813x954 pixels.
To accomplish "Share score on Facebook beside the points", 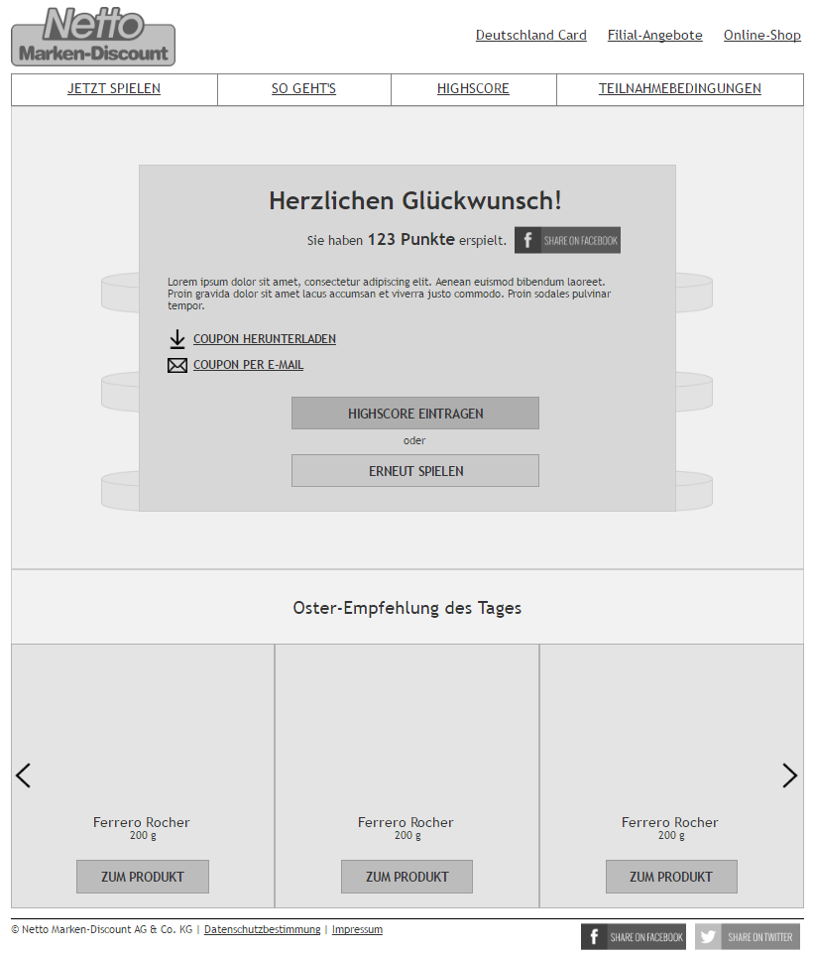I will click(x=567, y=240).
